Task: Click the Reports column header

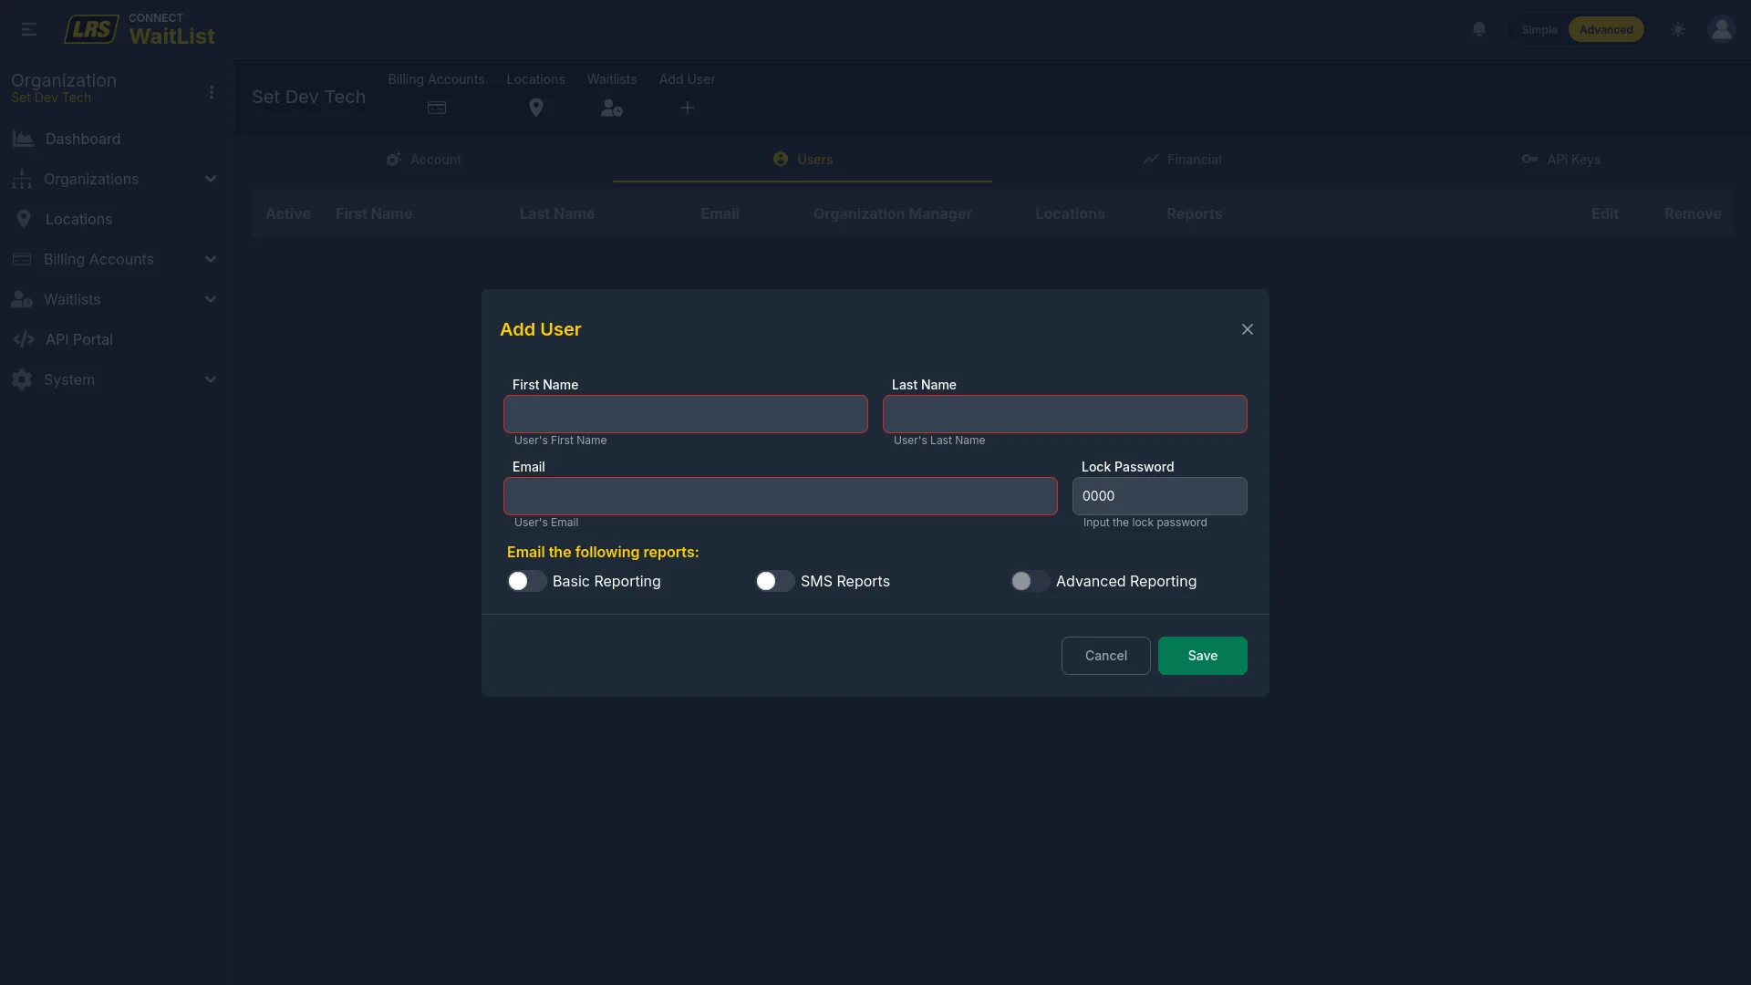Action: click(1194, 213)
